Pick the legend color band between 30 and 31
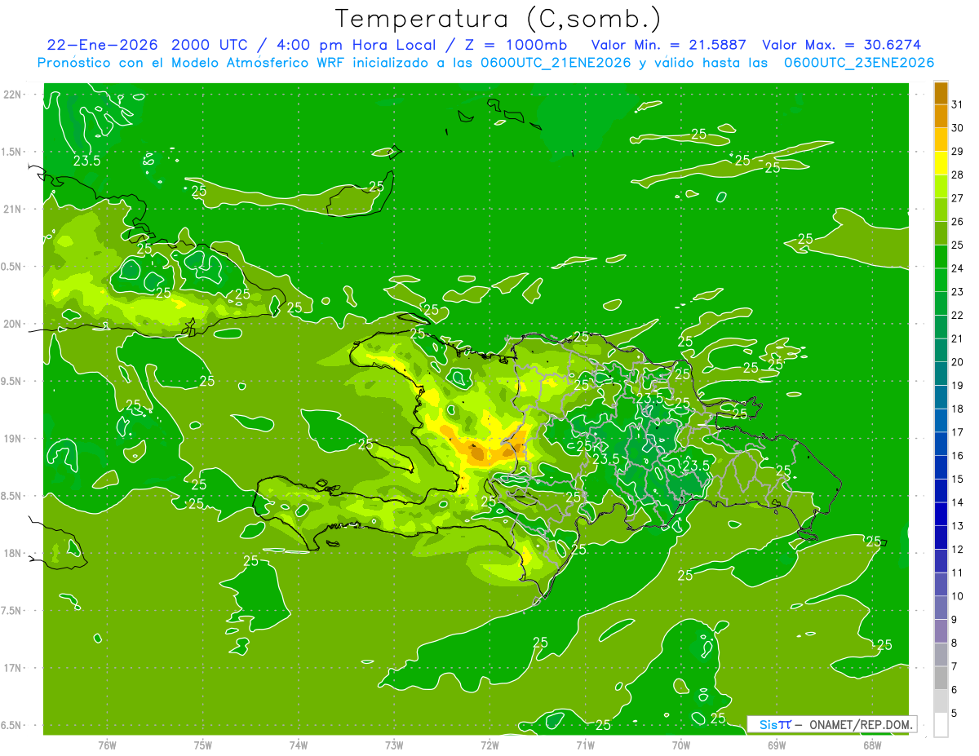The width and height of the screenshot is (979, 756). [941, 116]
